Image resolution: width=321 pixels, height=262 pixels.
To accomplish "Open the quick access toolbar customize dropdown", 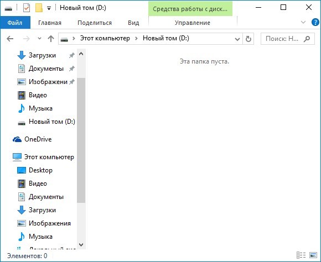I will pyautogui.click(x=49, y=8).
